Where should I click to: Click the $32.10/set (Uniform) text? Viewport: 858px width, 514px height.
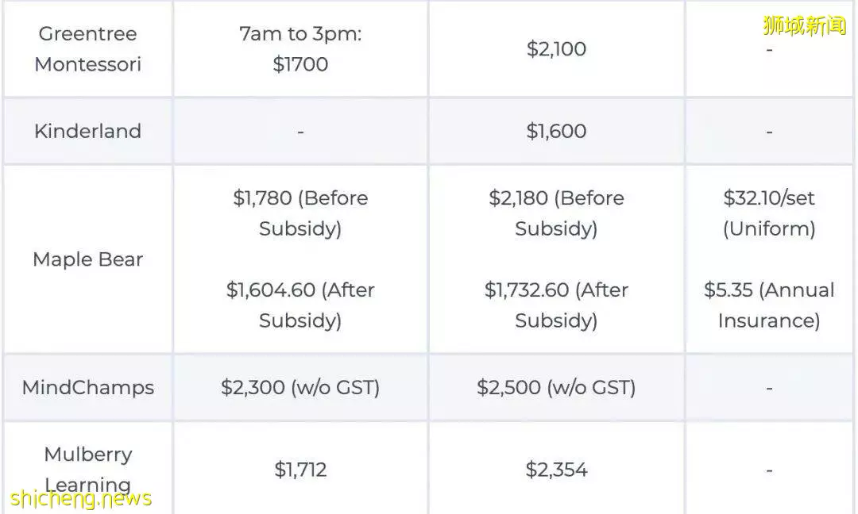[769, 213]
